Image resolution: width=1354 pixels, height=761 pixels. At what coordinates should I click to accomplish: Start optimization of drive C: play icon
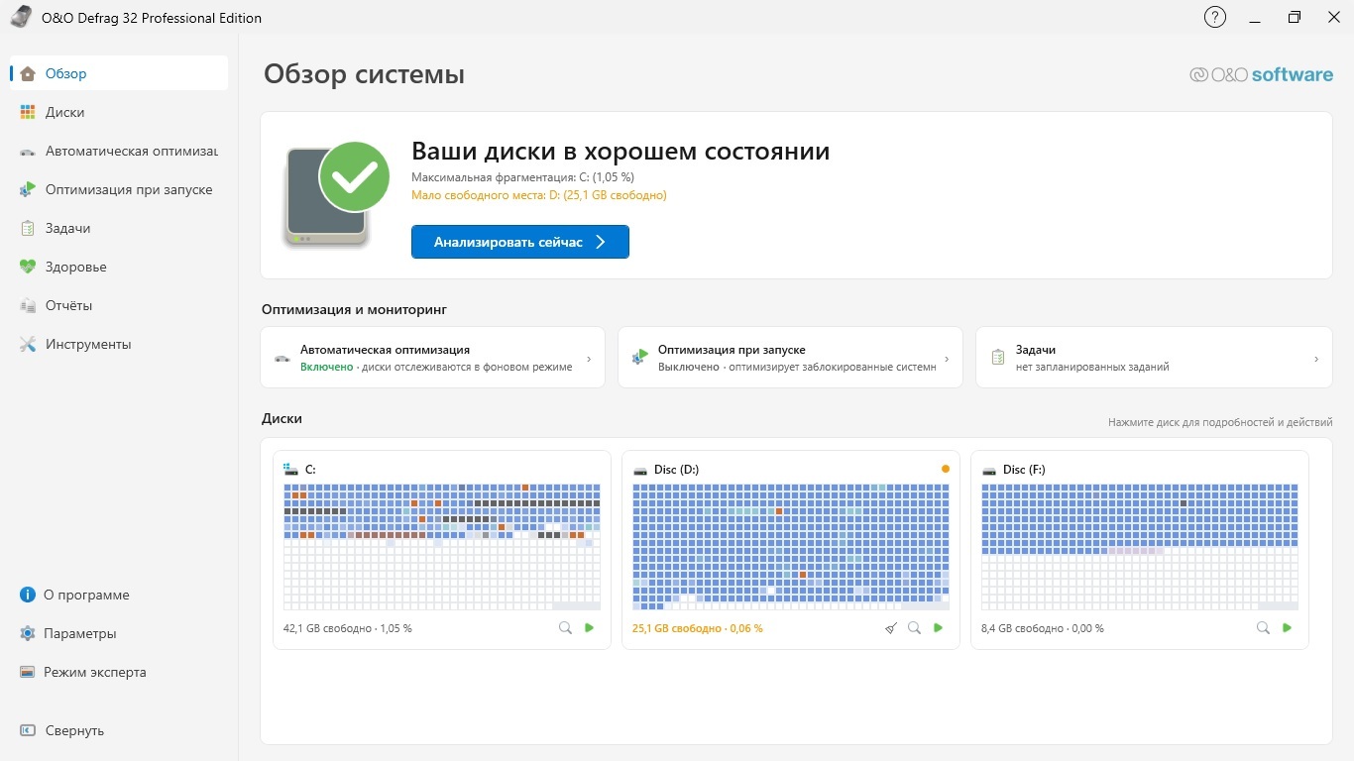click(590, 628)
